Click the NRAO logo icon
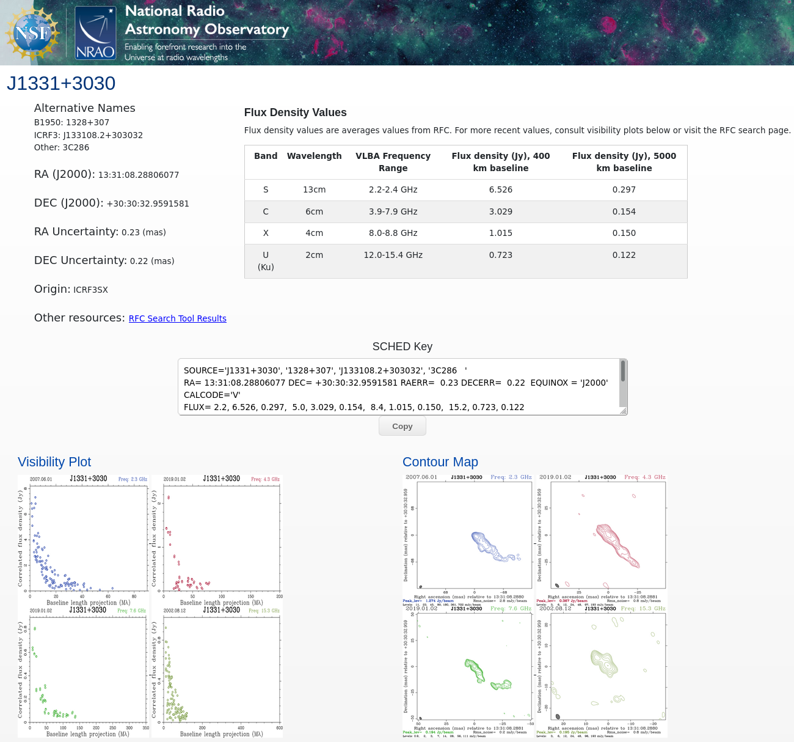 click(x=95, y=33)
